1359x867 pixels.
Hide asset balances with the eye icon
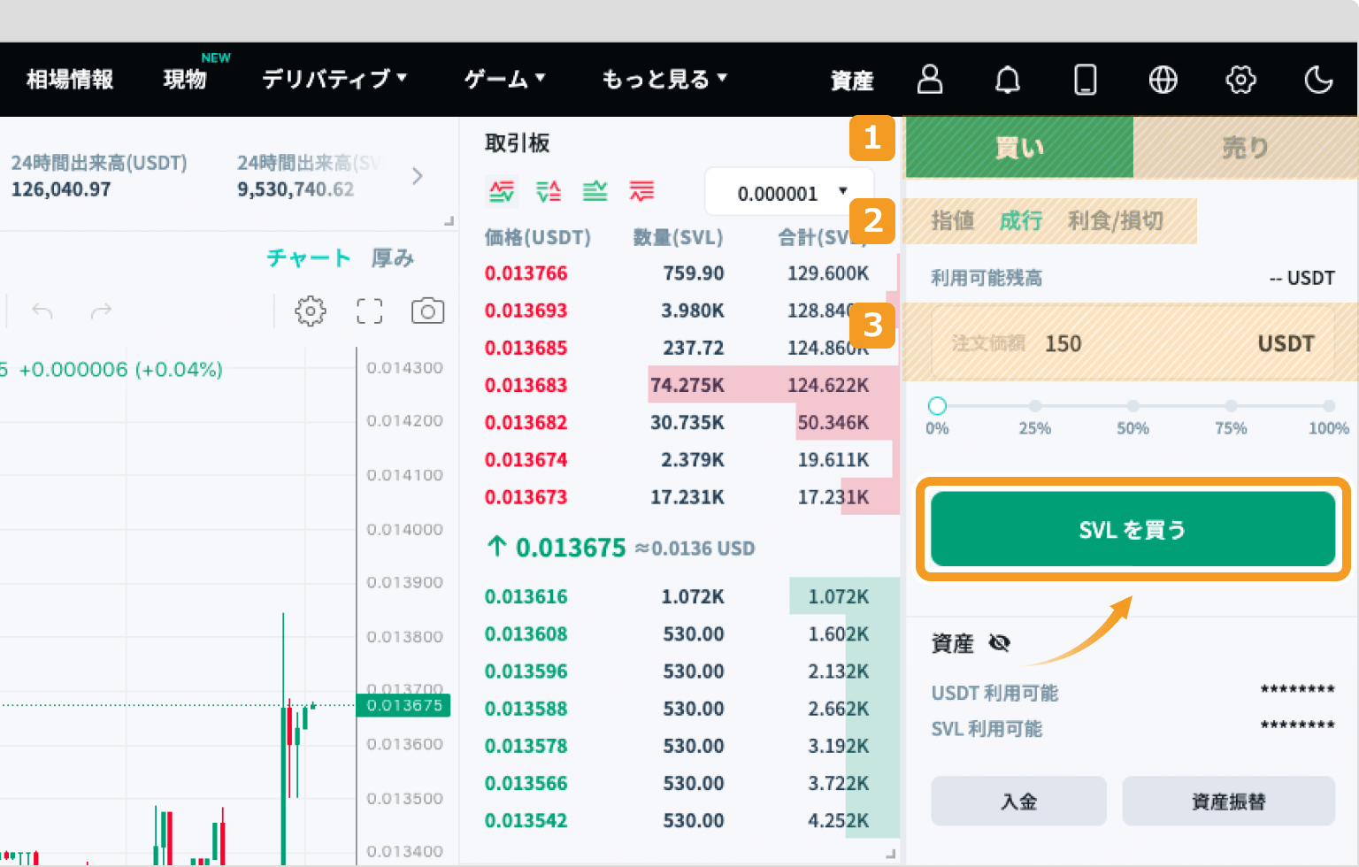coord(999,643)
